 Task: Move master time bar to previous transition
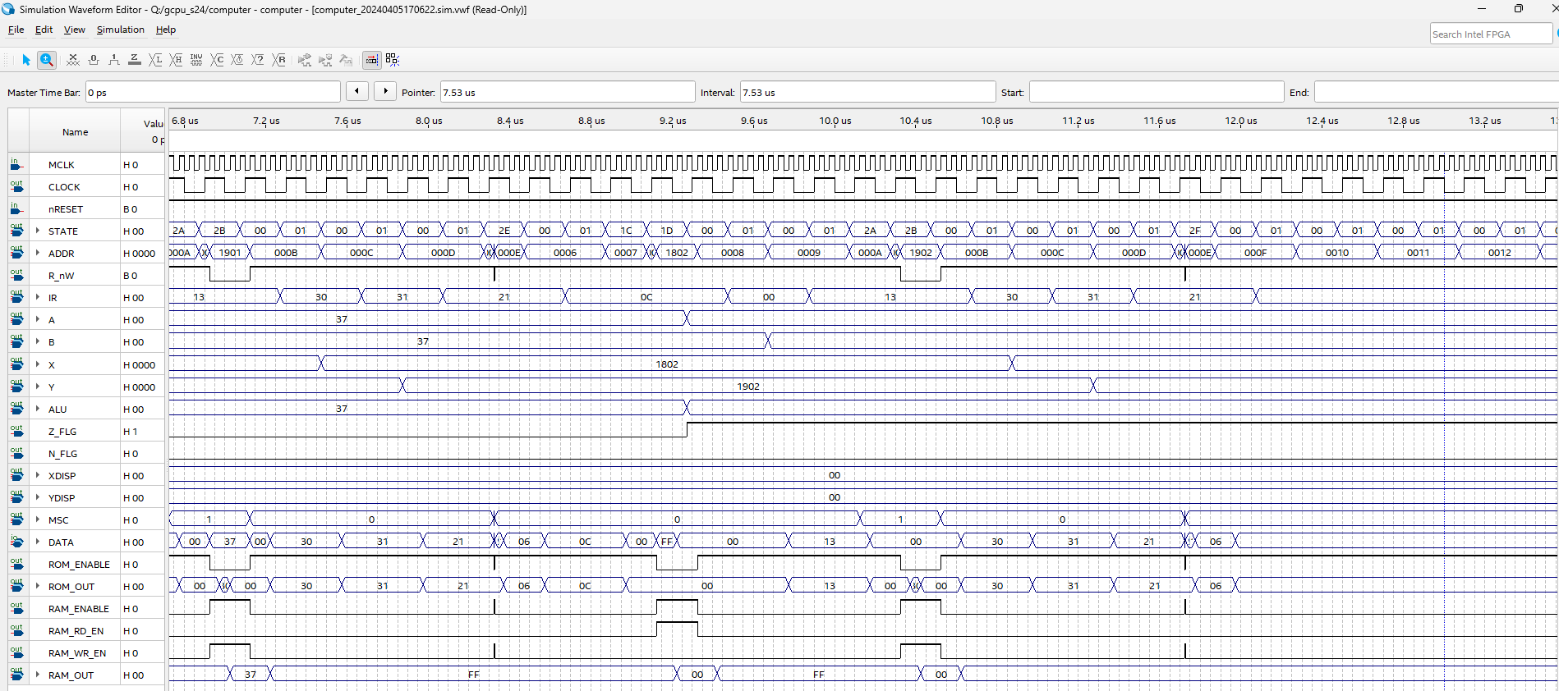tap(356, 91)
